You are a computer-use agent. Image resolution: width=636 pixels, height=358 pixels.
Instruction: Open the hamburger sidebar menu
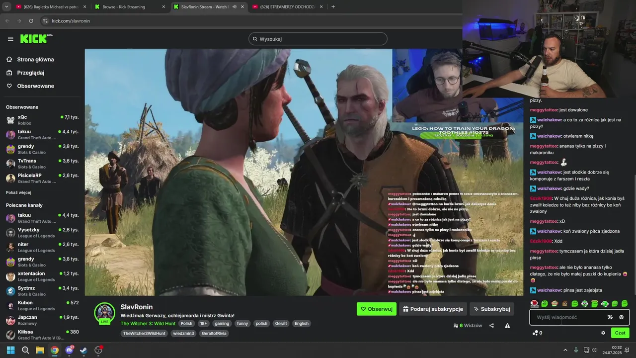[x=10, y=39]
